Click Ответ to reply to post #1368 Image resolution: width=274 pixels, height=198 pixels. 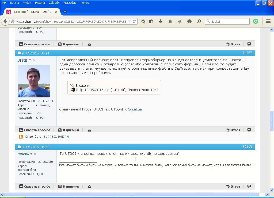pos(233,187)
